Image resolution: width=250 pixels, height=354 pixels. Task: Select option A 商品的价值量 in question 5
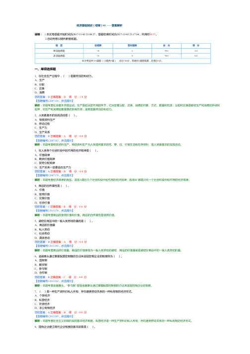pos(45,225)
